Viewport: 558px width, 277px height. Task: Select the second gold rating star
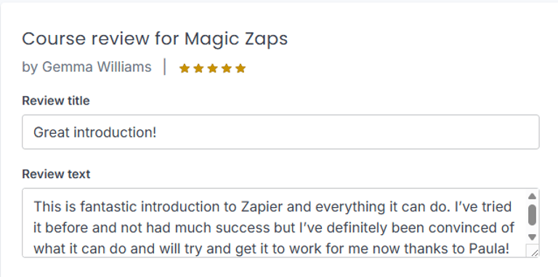click(x=198, y=68)
